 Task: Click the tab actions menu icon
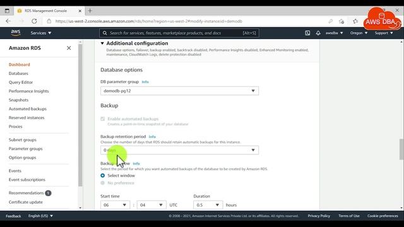tap(7, 11)
